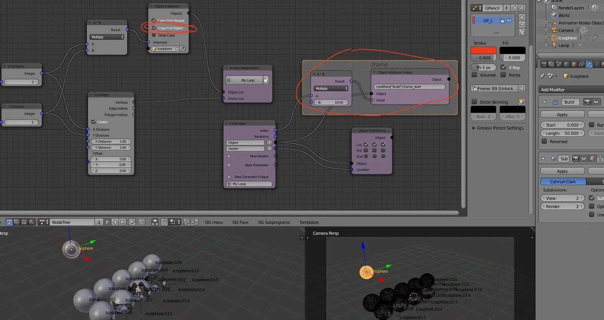
Task: Add a new node tree with plus icon
Action: (x=115, y=222)
